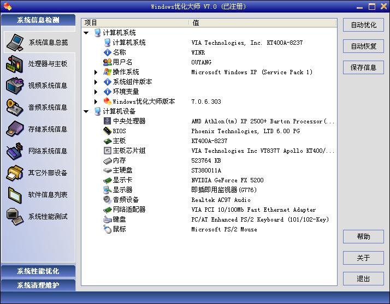Click the 值 column header
390x304 pixels.
pyautogui.click(x=262, y=22)
